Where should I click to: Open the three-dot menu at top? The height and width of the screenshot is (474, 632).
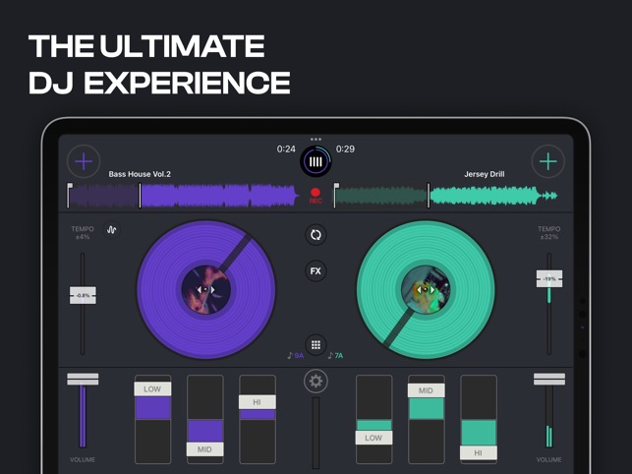tap(316, 140)
